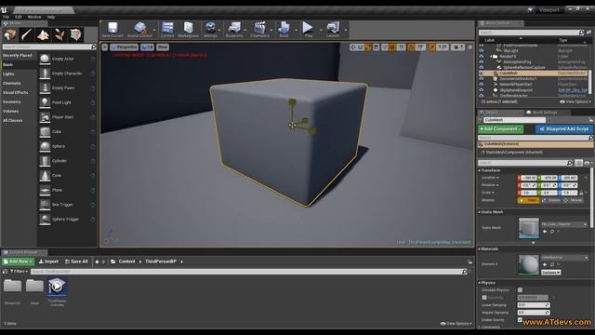Screen dimensions: 595x335
Task: Select Paint mode brush icon
Action: [27, 35]
